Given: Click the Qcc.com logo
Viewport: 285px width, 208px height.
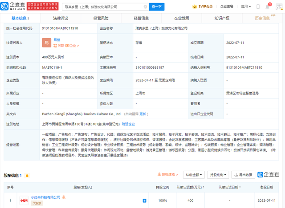Looking at the screenshot, I should [13, 6].
